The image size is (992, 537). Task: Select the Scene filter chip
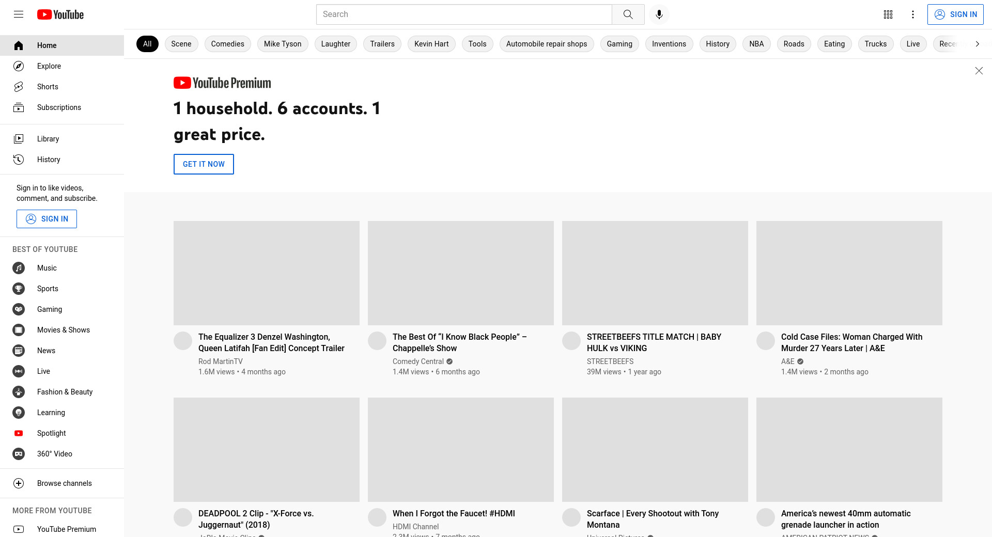[181, 44]
